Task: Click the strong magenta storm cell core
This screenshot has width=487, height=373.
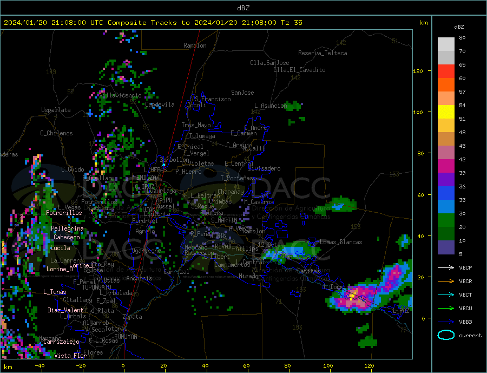Action: [x=354, y=298]
